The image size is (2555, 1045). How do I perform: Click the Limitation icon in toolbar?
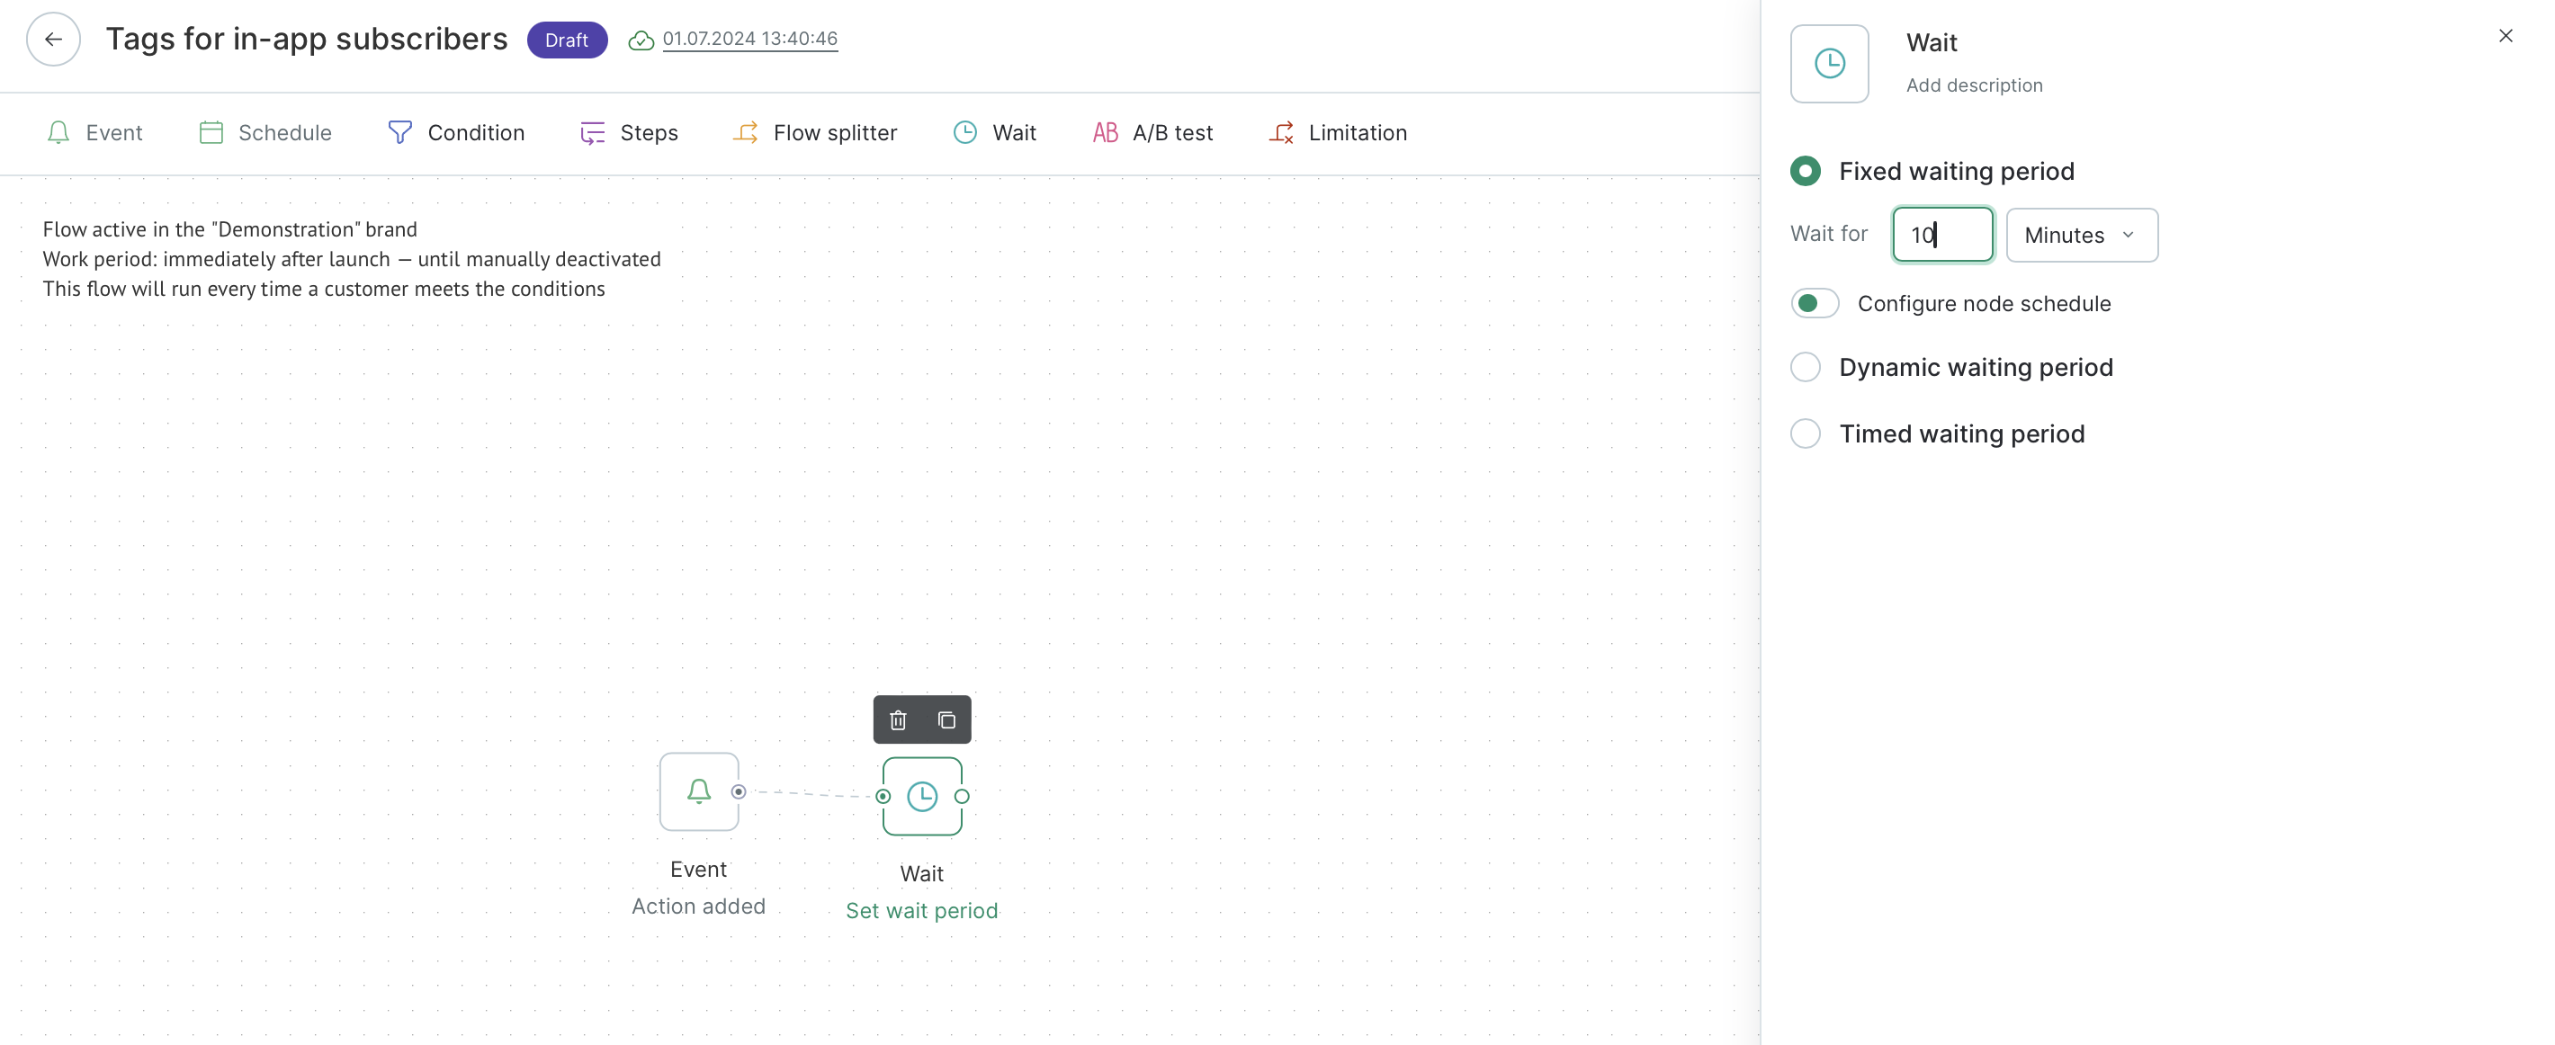(x=1282, y=132)
